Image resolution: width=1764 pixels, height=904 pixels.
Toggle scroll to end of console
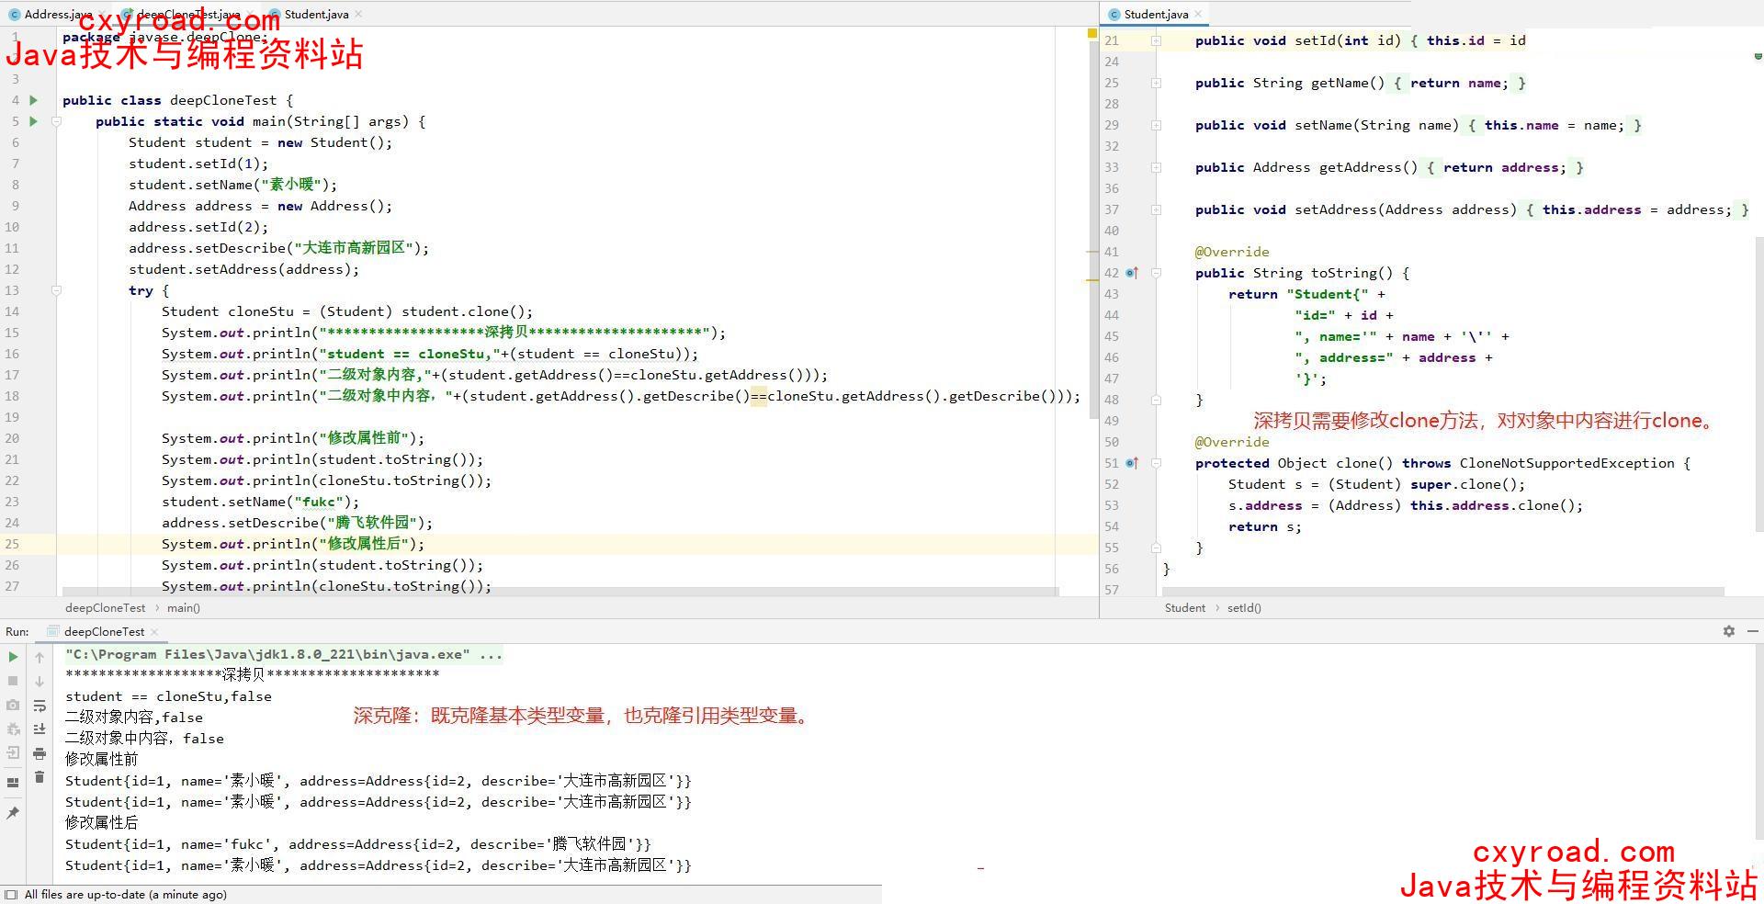click(x=40, y=729)
